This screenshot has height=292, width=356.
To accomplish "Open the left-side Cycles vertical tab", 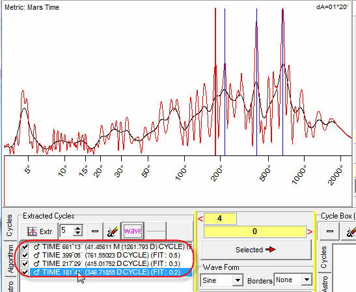I will [10, 225].
